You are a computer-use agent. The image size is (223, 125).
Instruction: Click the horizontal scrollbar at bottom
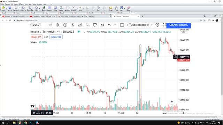[x=109, y=117]
